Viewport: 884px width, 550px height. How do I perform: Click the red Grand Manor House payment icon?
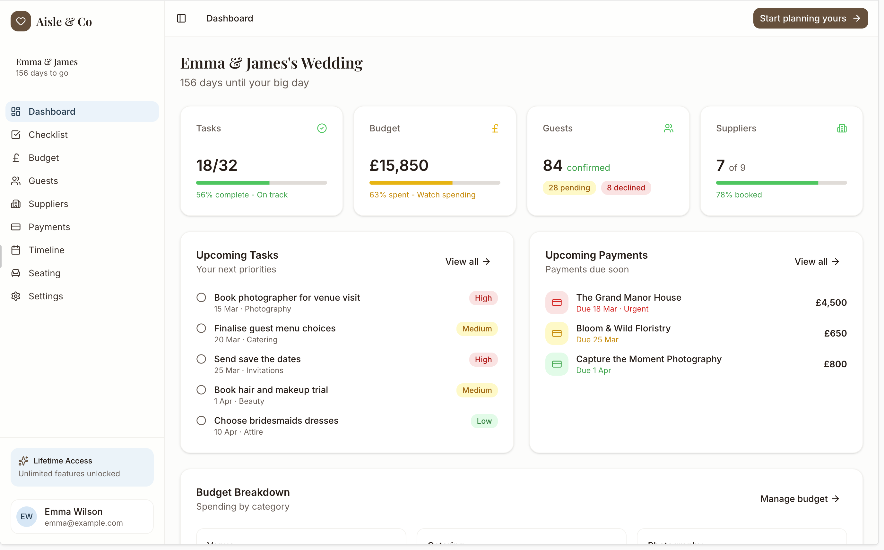coord(557,302)
